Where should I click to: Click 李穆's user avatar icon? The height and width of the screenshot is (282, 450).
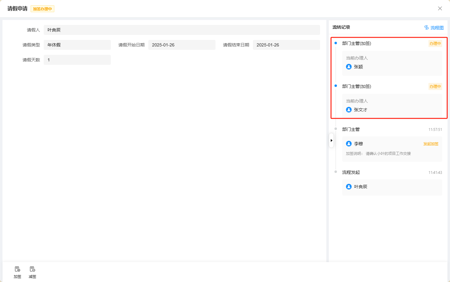(x=349, y=144)
